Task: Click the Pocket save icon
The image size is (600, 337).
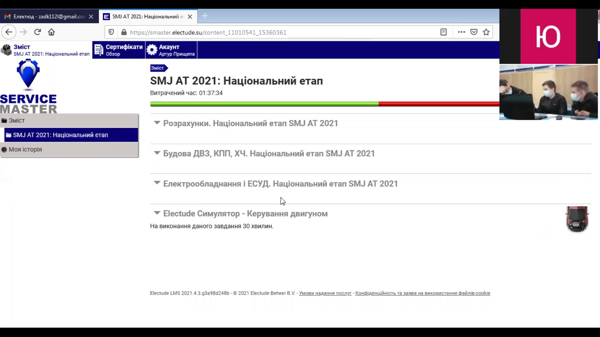Action: pos(474,32)
